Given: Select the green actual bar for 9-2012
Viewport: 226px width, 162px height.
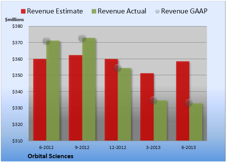Looking at the screenshot, I should coord(89,89).
